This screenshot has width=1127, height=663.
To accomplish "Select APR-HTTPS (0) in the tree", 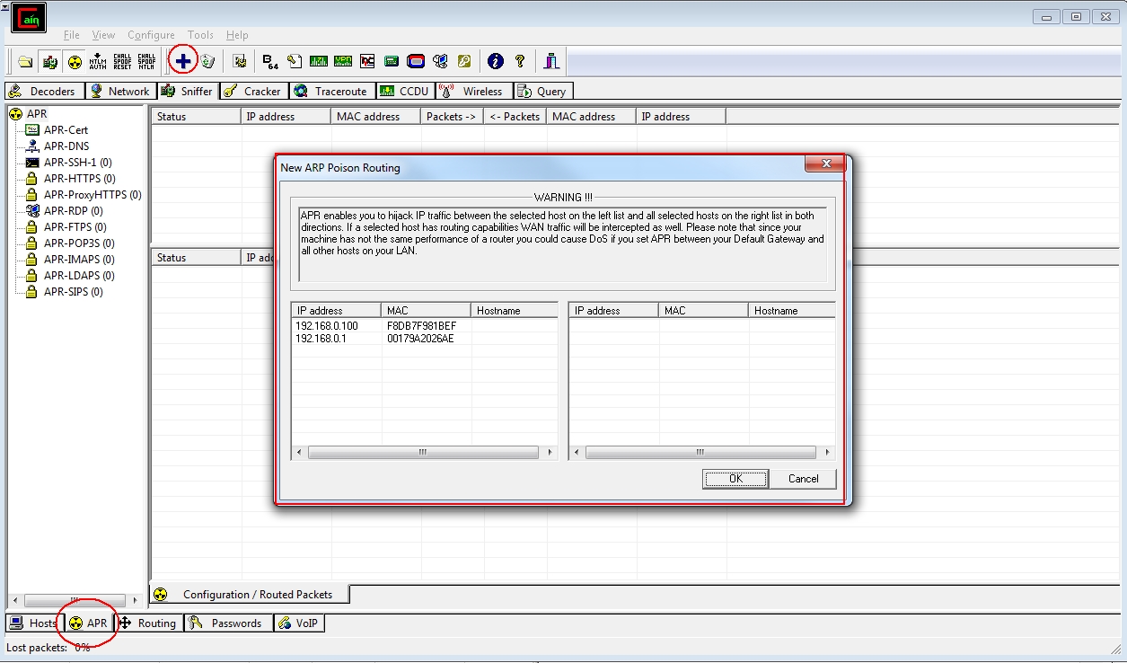I will [79, 178].
